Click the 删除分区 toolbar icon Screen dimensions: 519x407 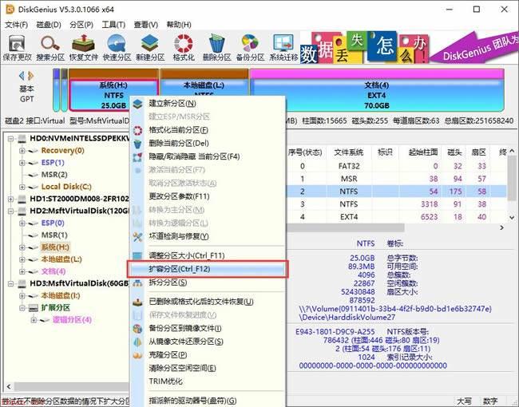coord(217,48)
